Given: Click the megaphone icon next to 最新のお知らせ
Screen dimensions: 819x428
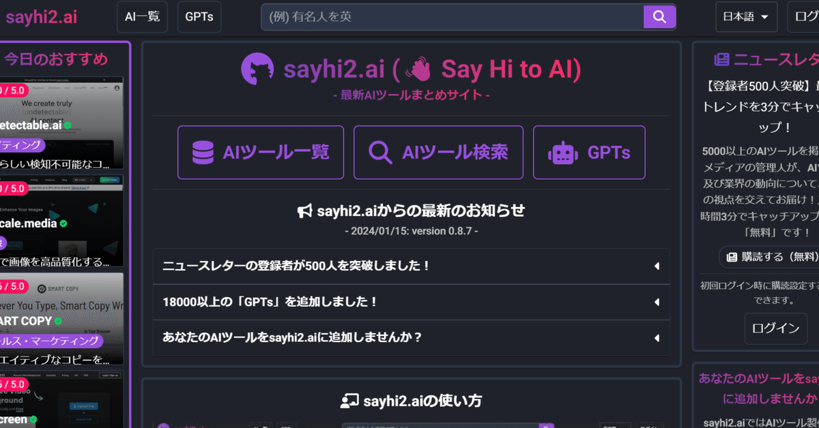Looking at the screenshot, I should pos(305,211).
